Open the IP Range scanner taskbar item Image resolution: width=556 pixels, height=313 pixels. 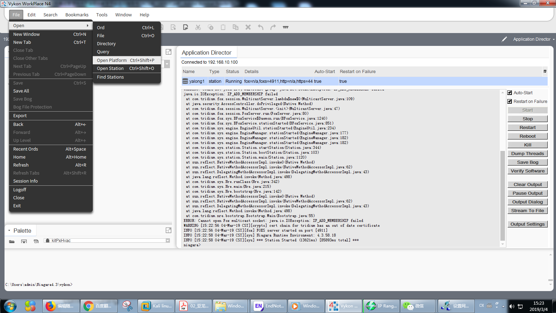pos(381,306)
